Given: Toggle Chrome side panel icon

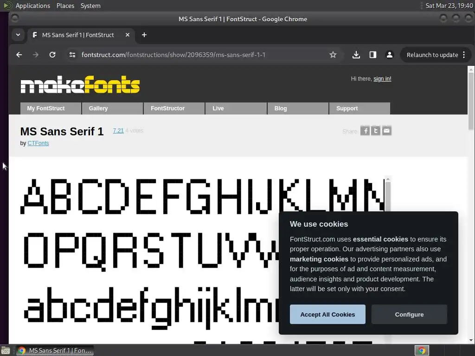Looking at the screenshot, I should (x=373, y=55).
